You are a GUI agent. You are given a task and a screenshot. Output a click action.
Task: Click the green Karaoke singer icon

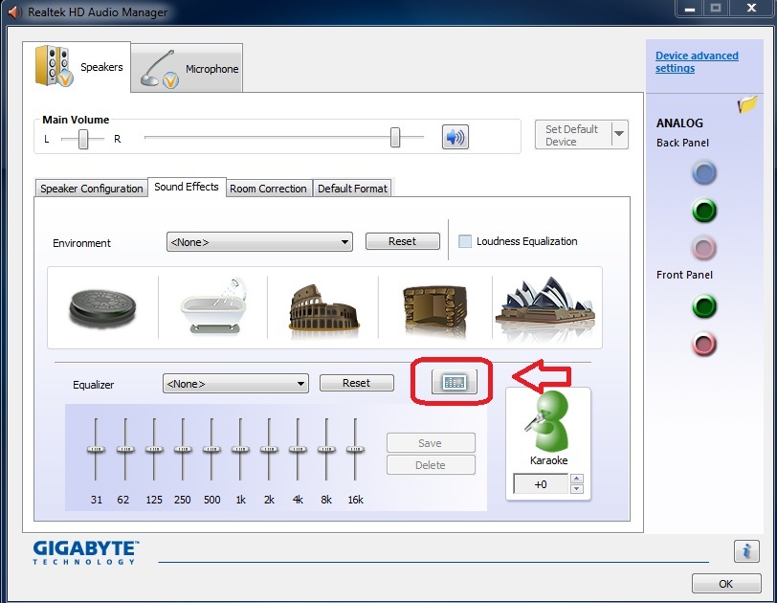pos(547,420)
